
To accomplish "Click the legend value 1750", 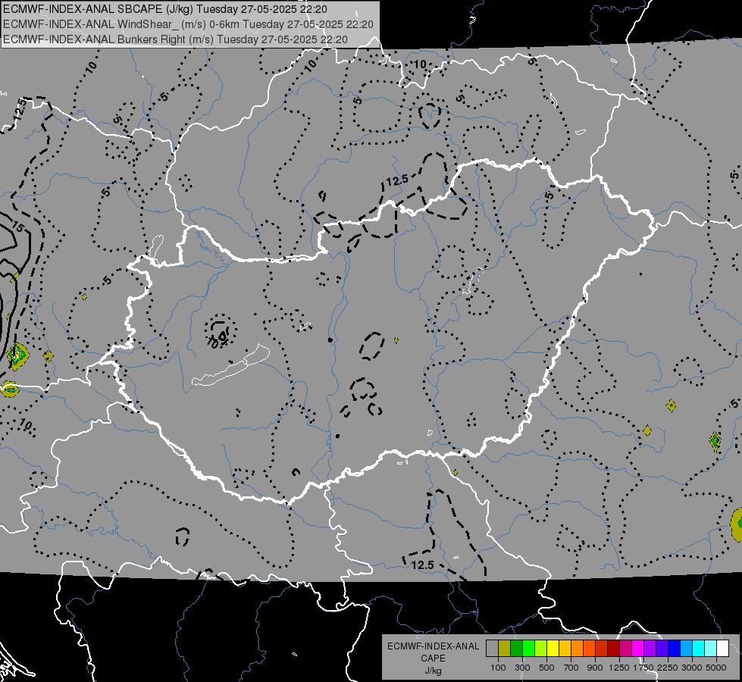I will 643,668.
